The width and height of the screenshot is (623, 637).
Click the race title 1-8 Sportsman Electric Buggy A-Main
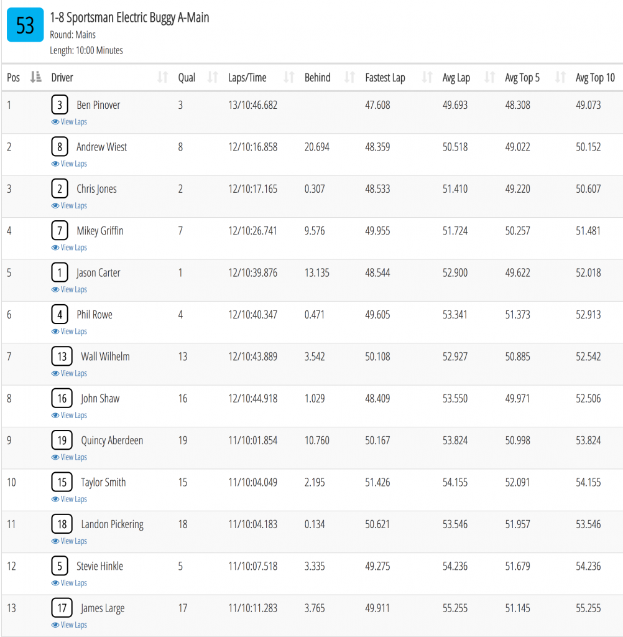tap(129, 17)
